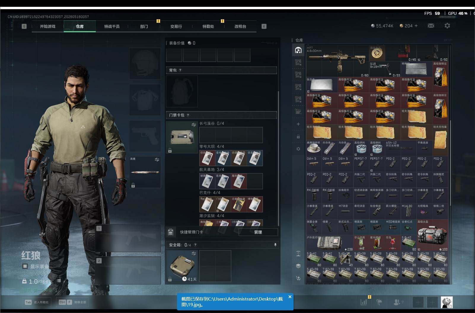Click the Ctrl F 转移全部 button
This screenshot has width=475, height=313.
coord(72,302)
